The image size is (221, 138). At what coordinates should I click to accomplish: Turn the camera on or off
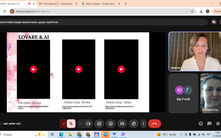[88, 124]
